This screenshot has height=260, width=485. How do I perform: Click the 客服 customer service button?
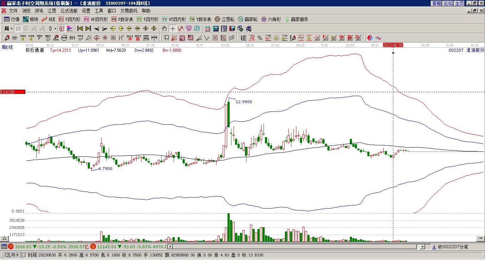coord(436,3)
